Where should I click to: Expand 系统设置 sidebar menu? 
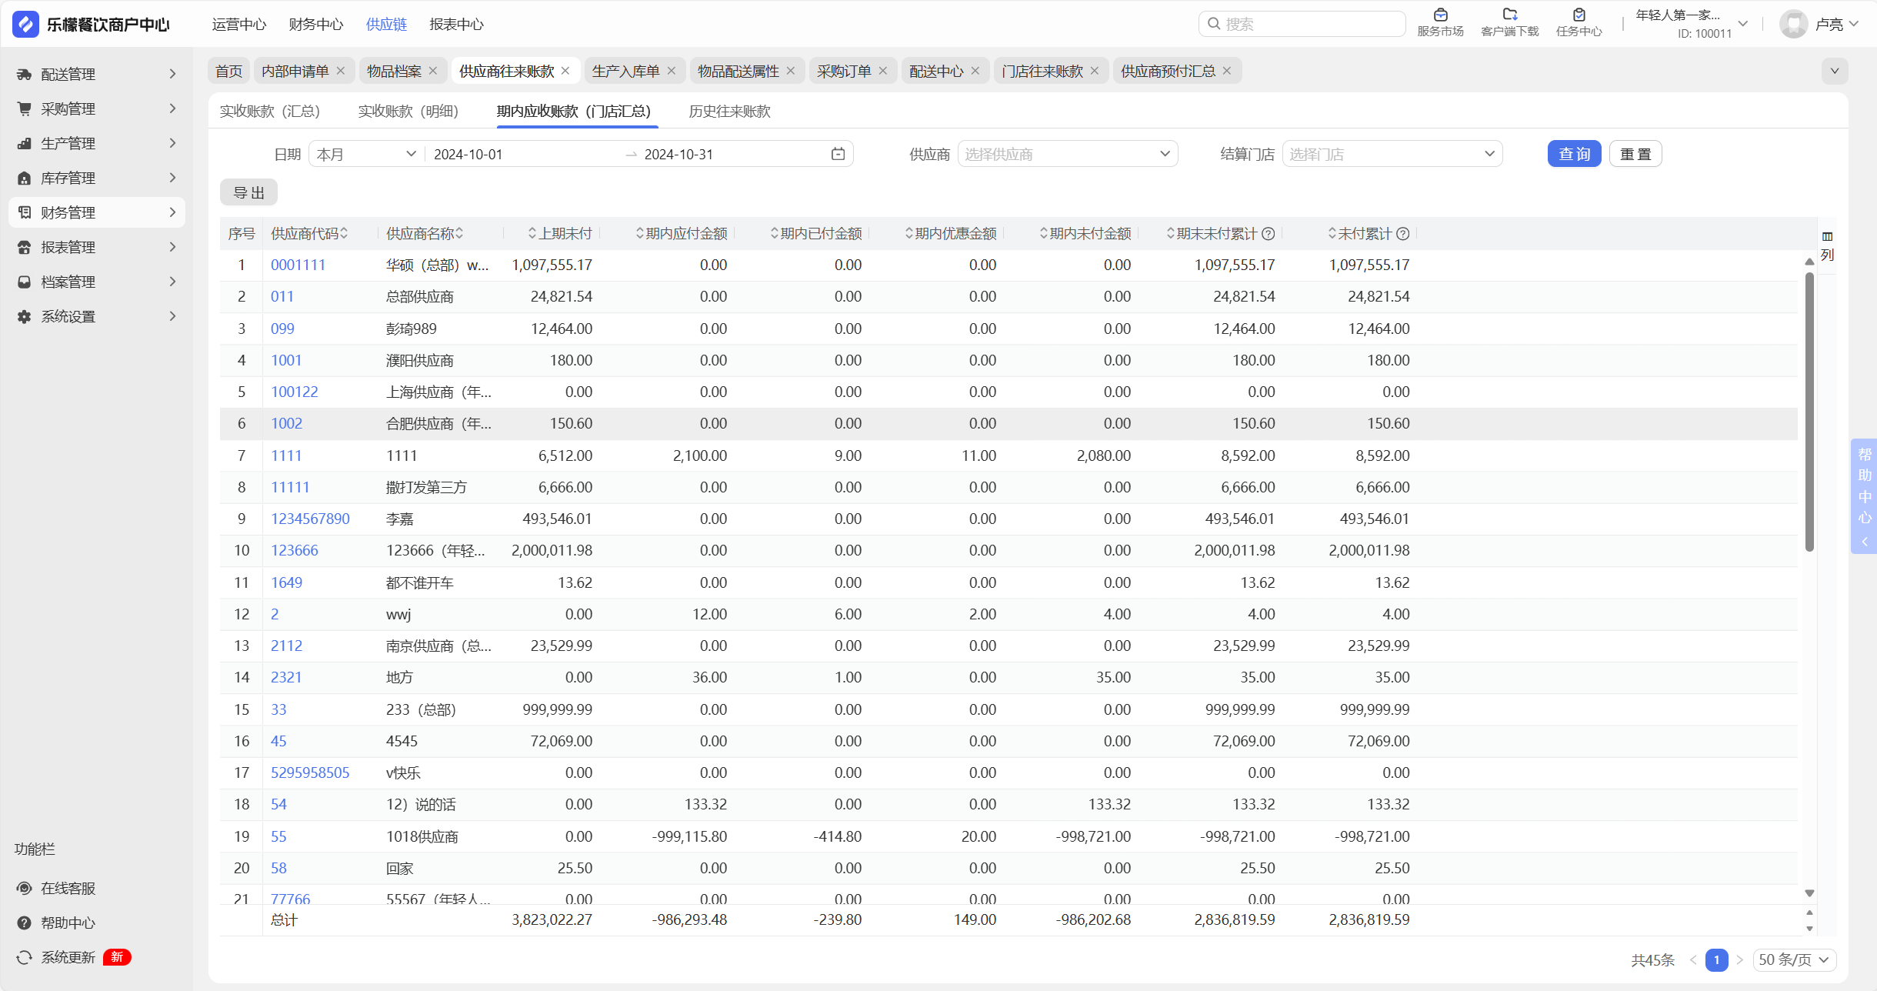97,316
